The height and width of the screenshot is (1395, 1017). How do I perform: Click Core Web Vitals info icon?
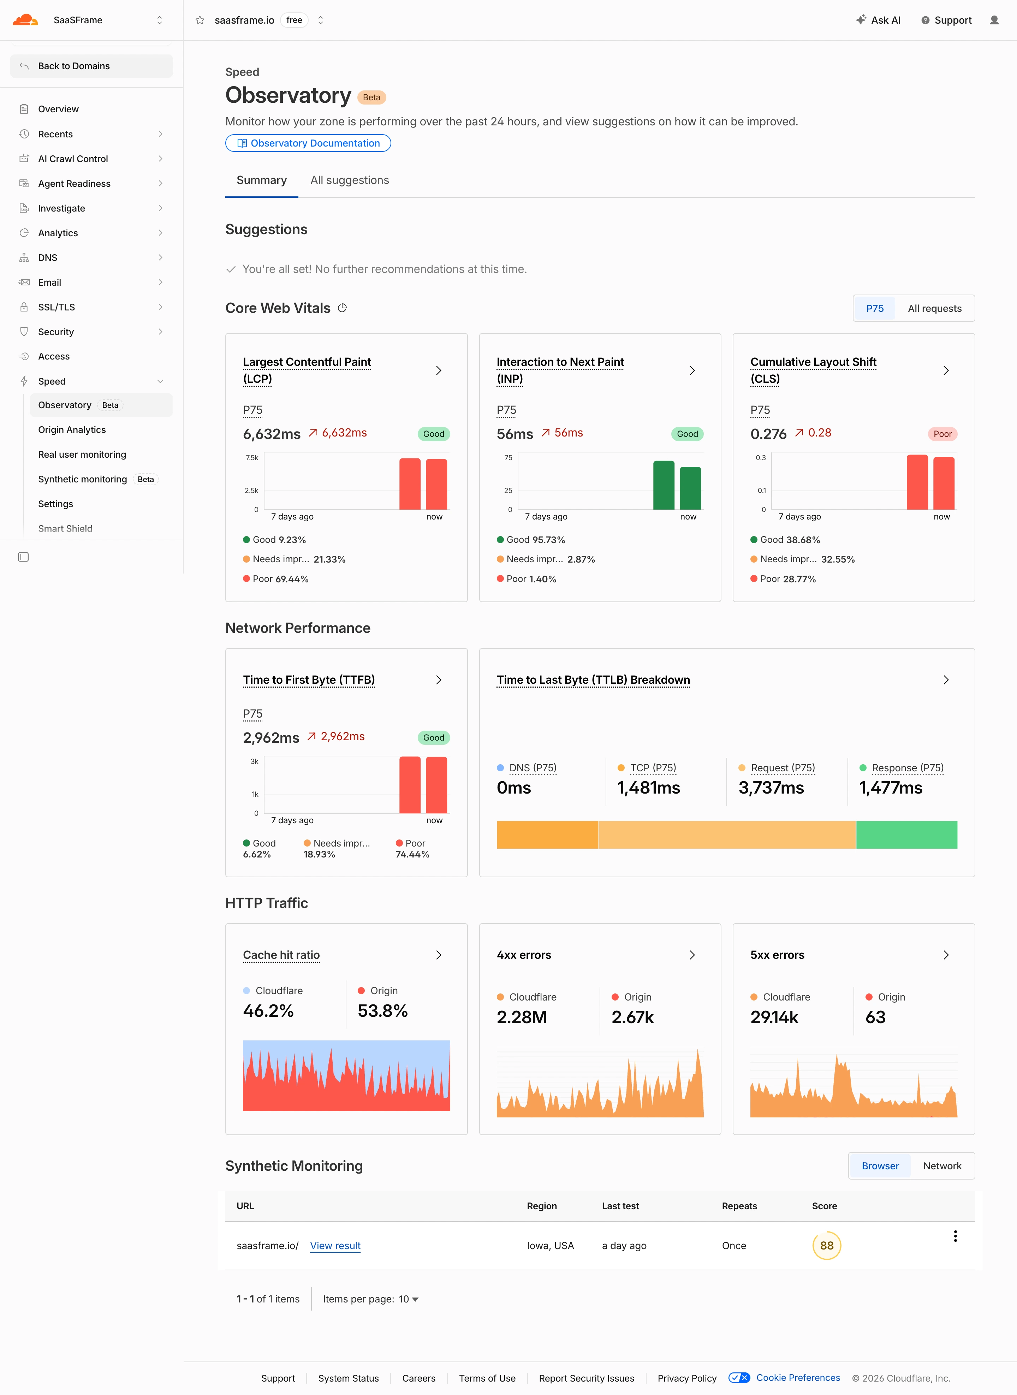(x=342, y=308)
